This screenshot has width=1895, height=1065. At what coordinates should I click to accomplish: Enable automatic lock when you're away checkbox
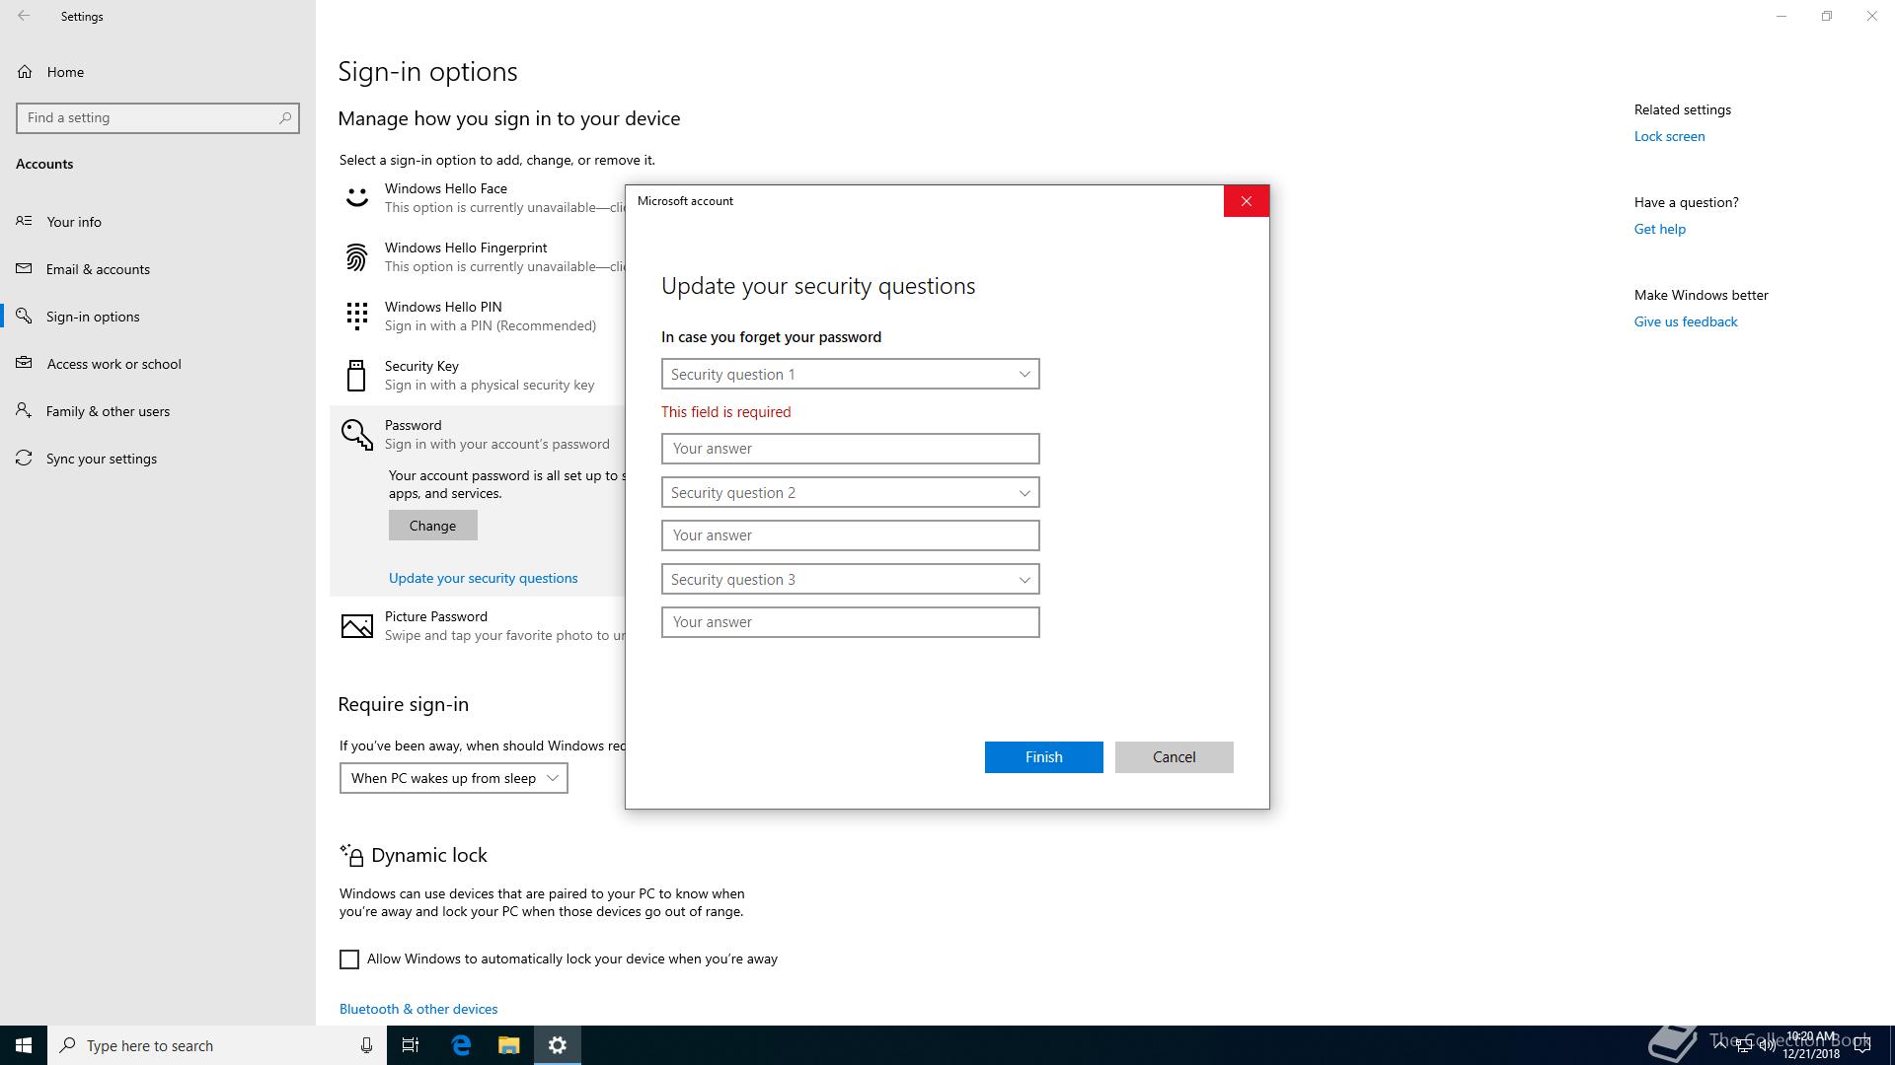[349, 959]
